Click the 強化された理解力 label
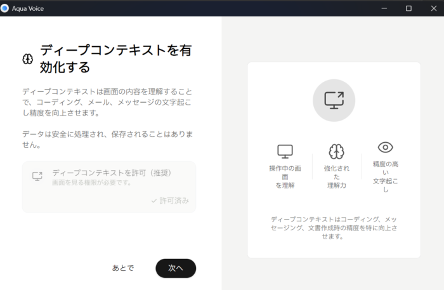444x290 pixels. [336, 176]
